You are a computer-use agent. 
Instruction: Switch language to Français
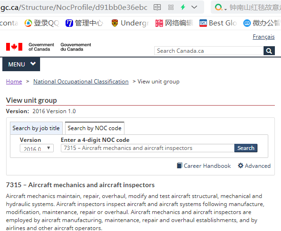(264, 37)
